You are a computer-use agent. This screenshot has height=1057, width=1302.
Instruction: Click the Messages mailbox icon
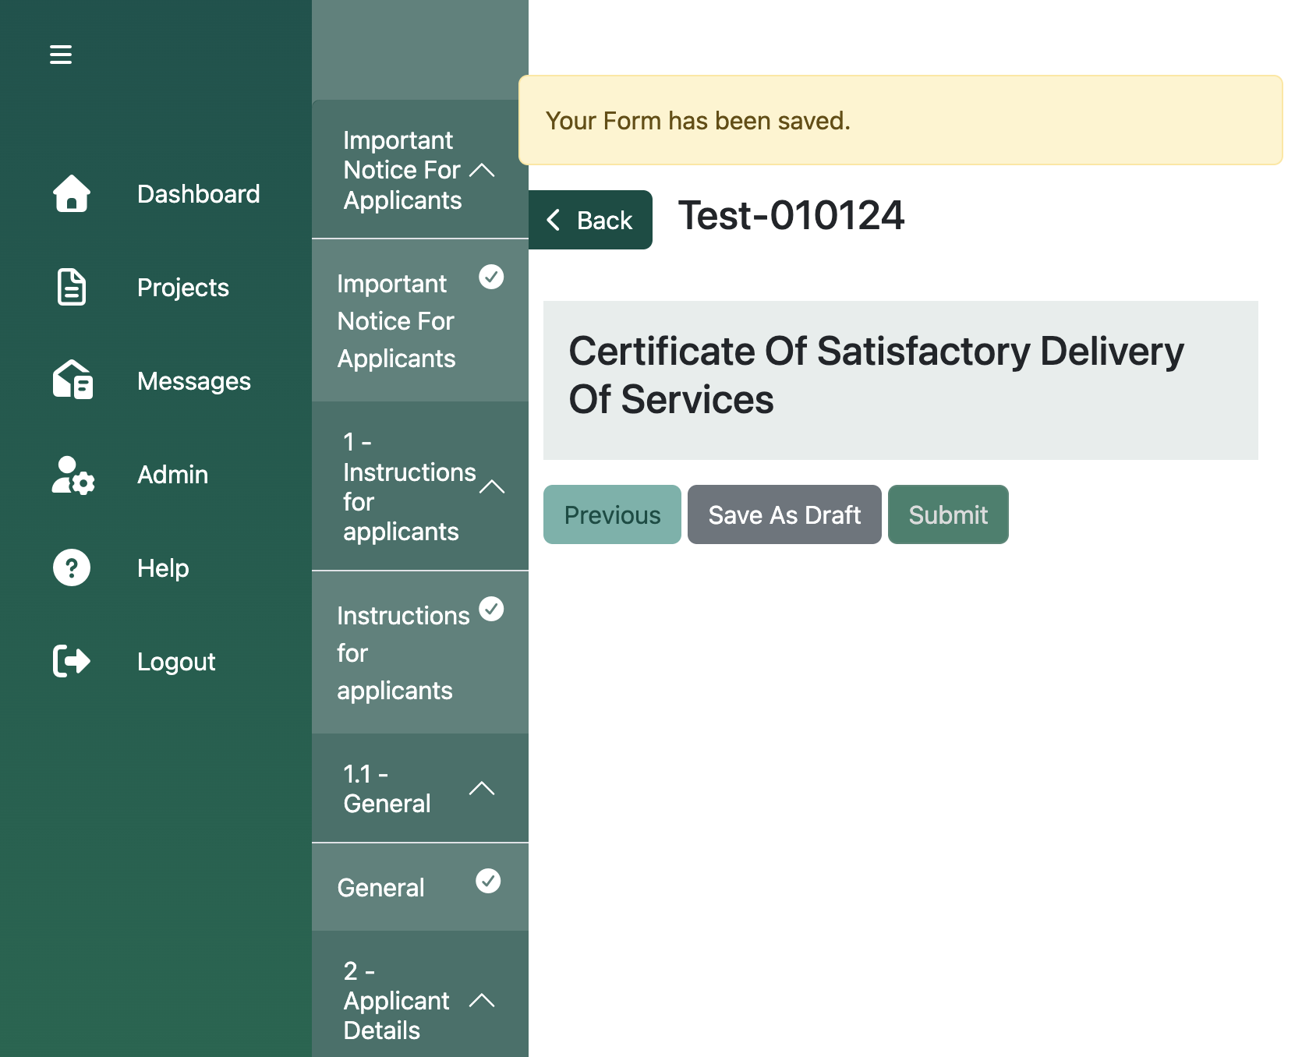73,380
